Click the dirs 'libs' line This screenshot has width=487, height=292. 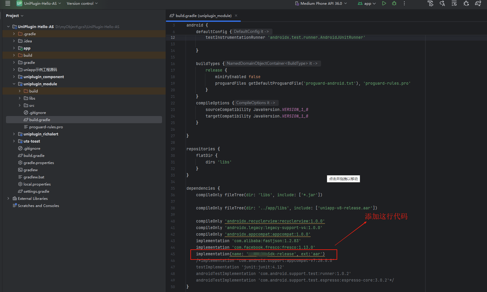218,162
